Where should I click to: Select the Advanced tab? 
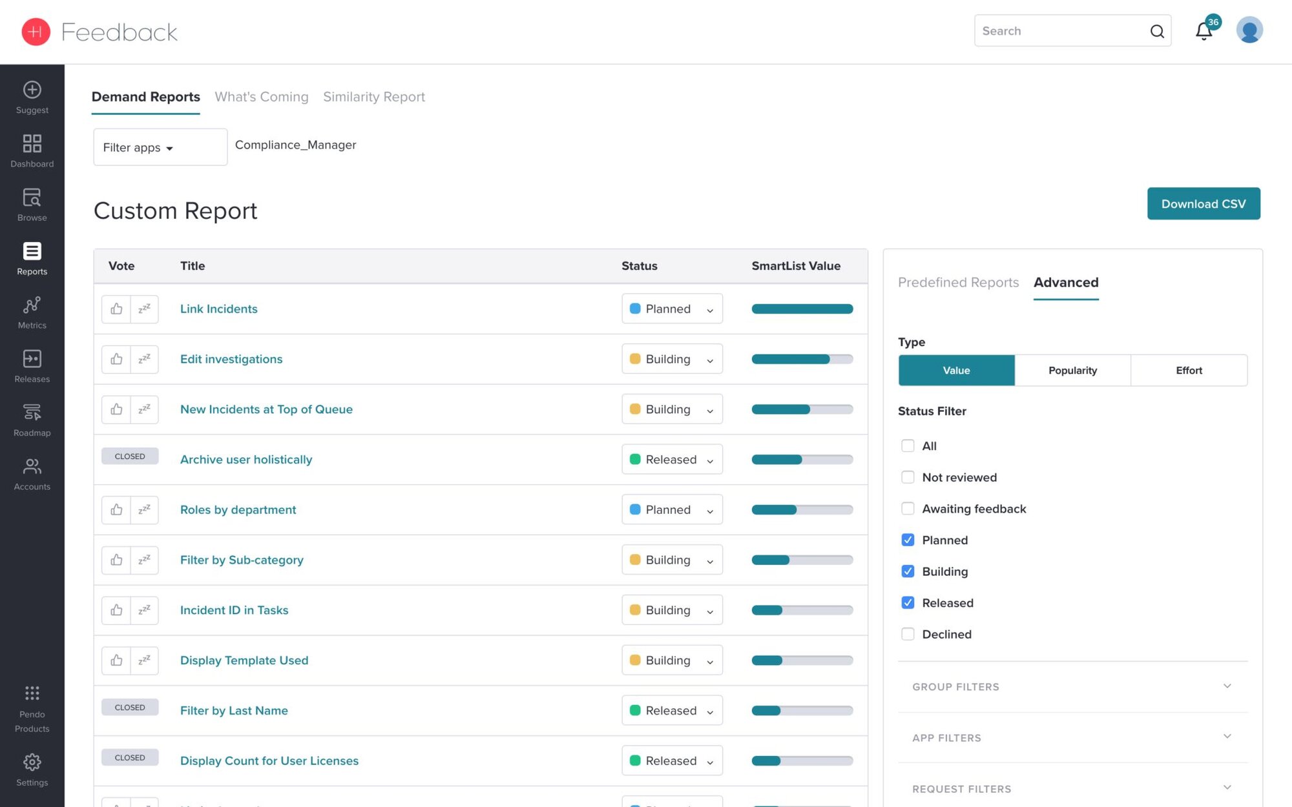click(x=1066, y=282)
